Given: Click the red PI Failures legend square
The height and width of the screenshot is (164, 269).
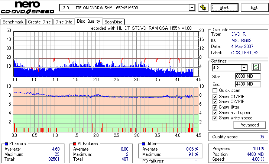Looking at the screenshot, I should pyautogui.click(x=75, y=144).
